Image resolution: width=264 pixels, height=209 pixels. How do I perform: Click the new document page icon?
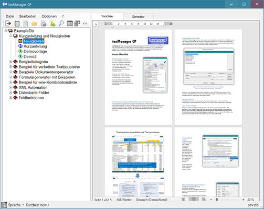coord(26,24)
